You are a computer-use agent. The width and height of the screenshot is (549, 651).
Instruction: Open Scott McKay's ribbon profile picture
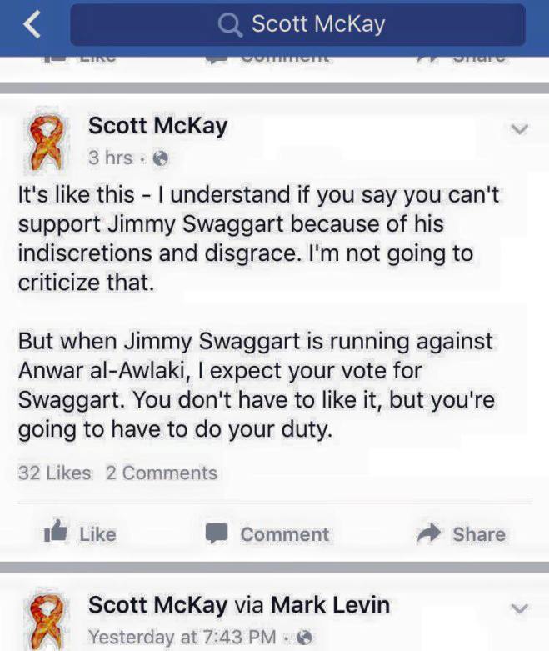(46, 143)
